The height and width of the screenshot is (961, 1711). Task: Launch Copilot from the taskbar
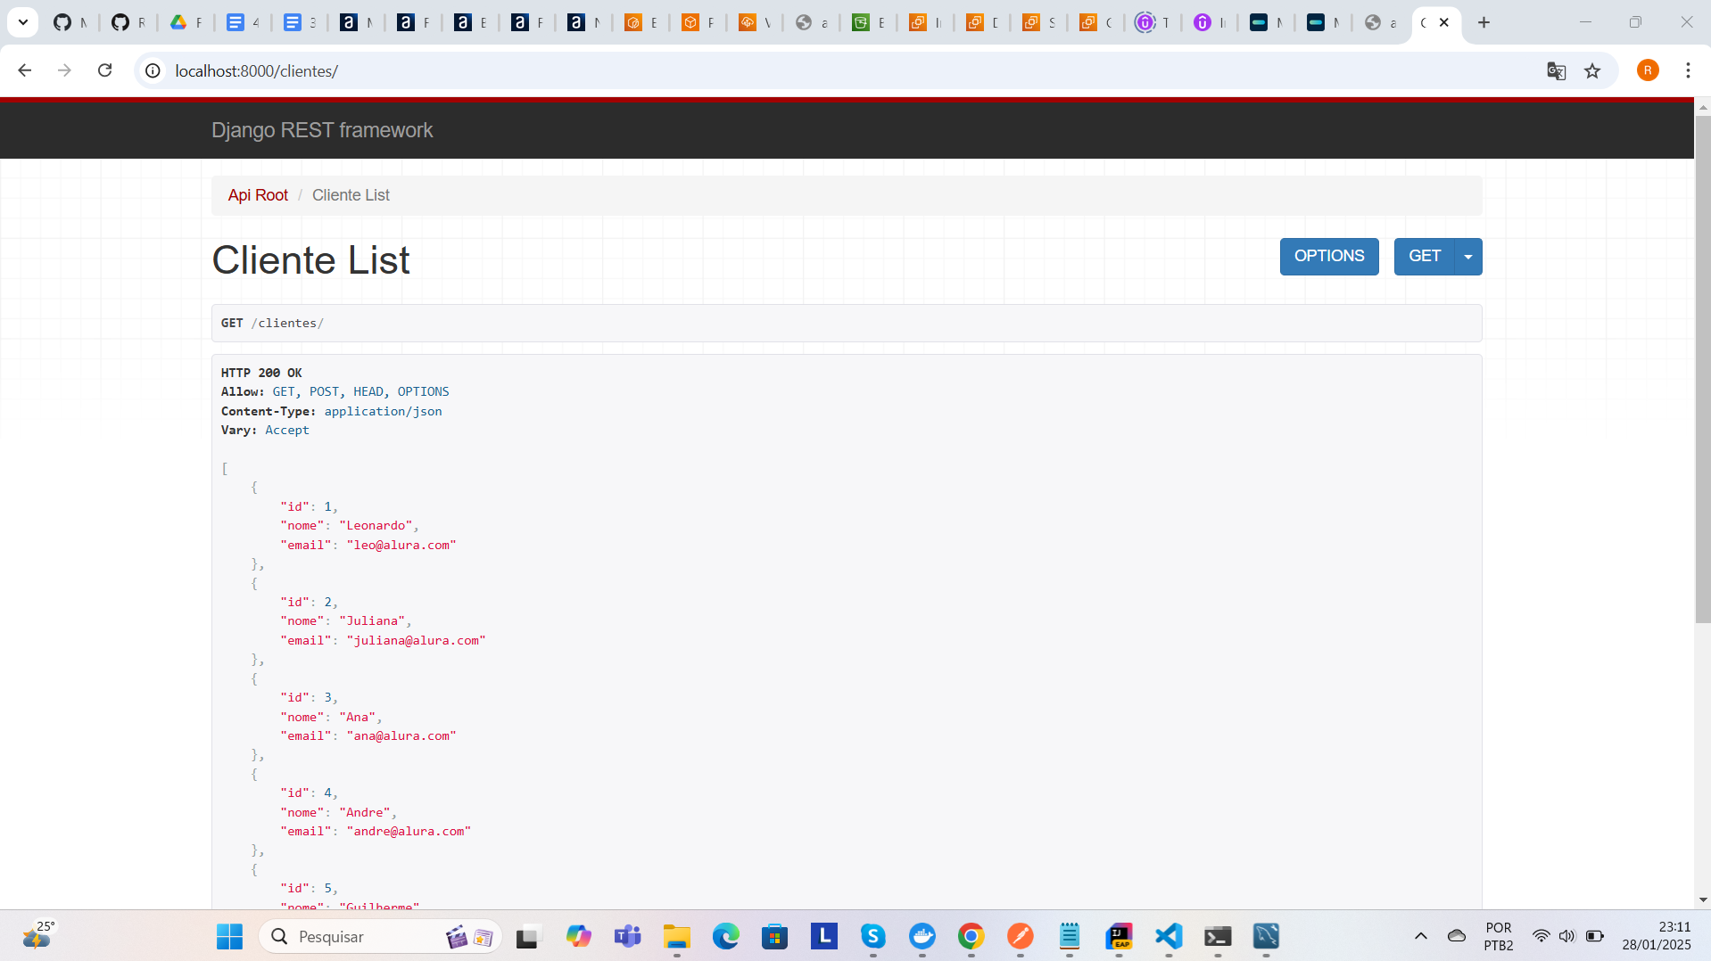pyautogui.click(x=578, y=937)
